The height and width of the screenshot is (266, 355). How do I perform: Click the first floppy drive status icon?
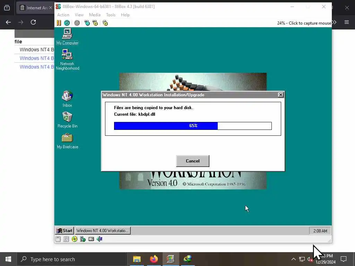click(x=58, y=239)
